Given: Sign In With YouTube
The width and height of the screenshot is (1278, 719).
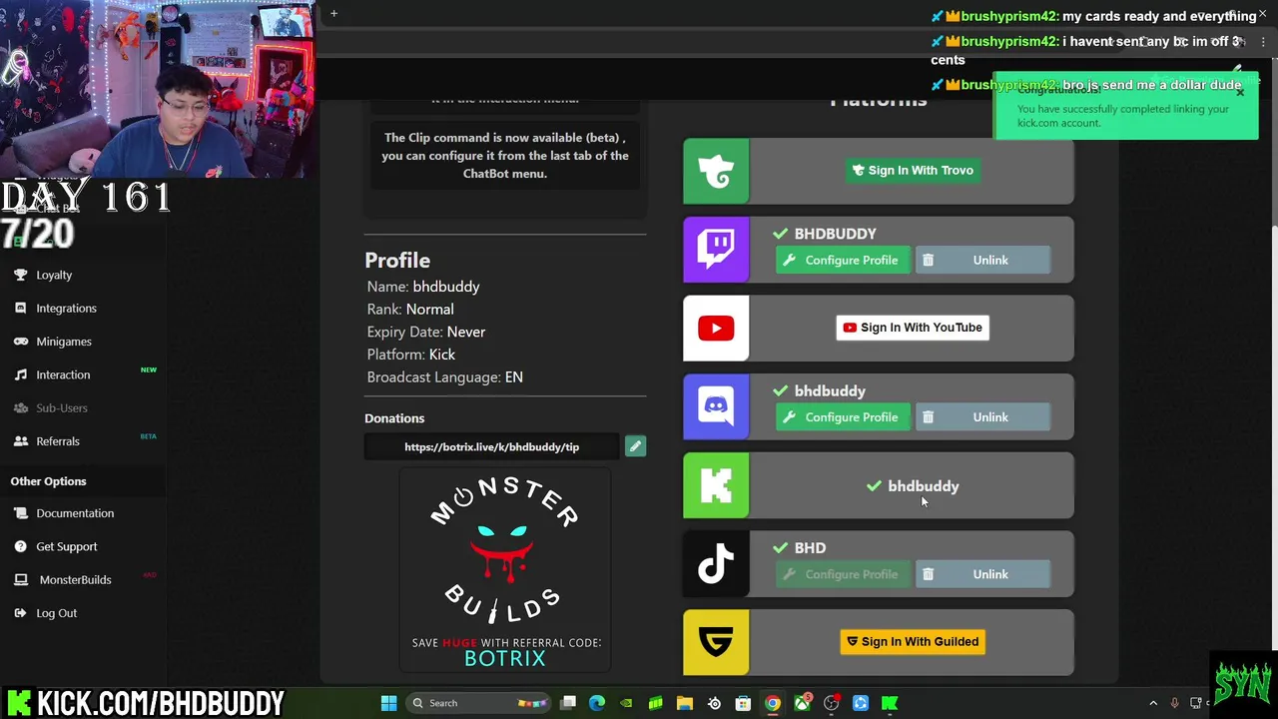Looking at the screenshot, I should click(913, 328).
